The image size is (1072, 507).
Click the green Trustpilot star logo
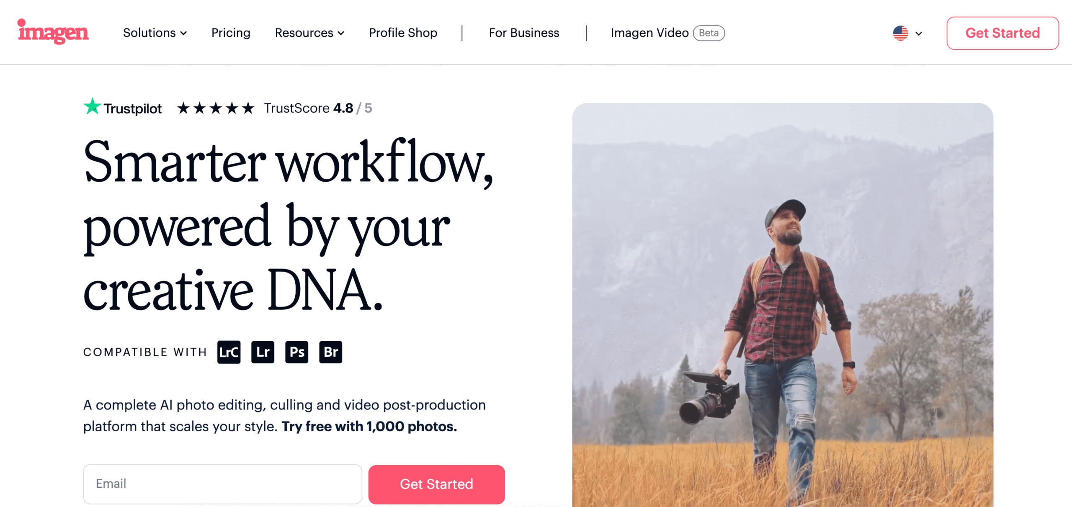point(92,107)
